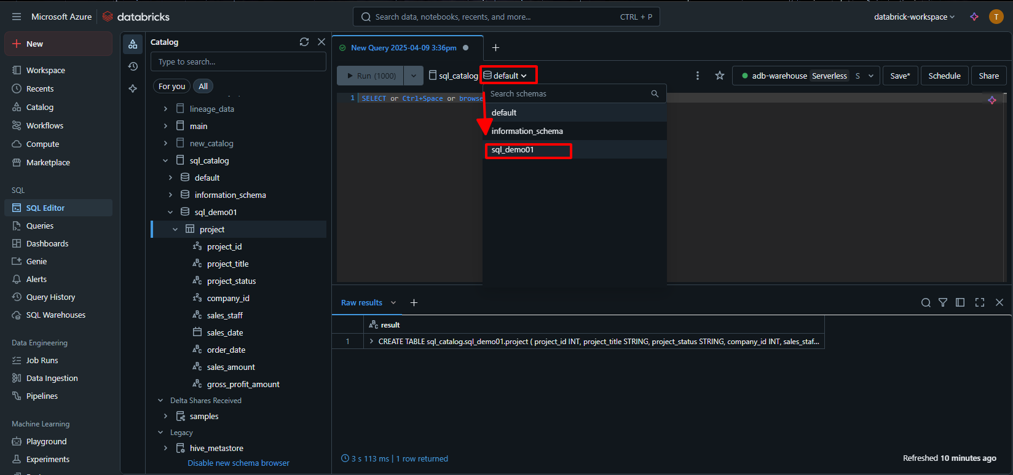Image resolution: width=1013 pixels, height=475 pixels.
Task: Click the refresh catalog icon
Action: click(x=304, y=42)
